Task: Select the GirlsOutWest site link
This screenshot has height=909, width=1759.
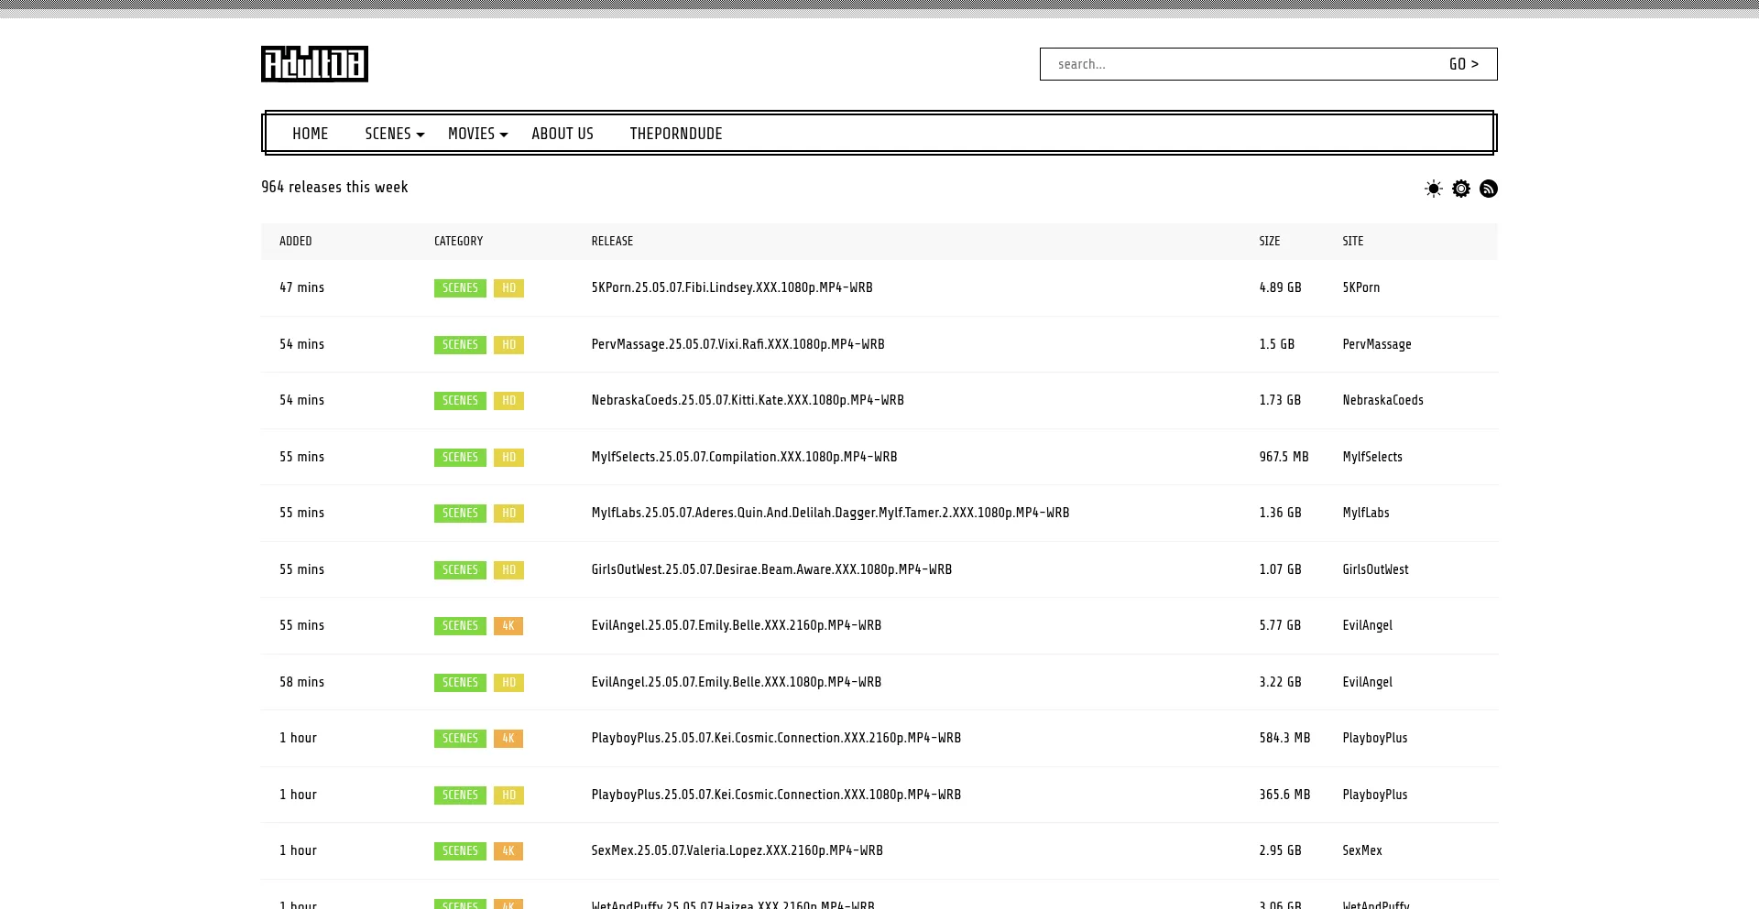Action: [x=1375, y=569]
